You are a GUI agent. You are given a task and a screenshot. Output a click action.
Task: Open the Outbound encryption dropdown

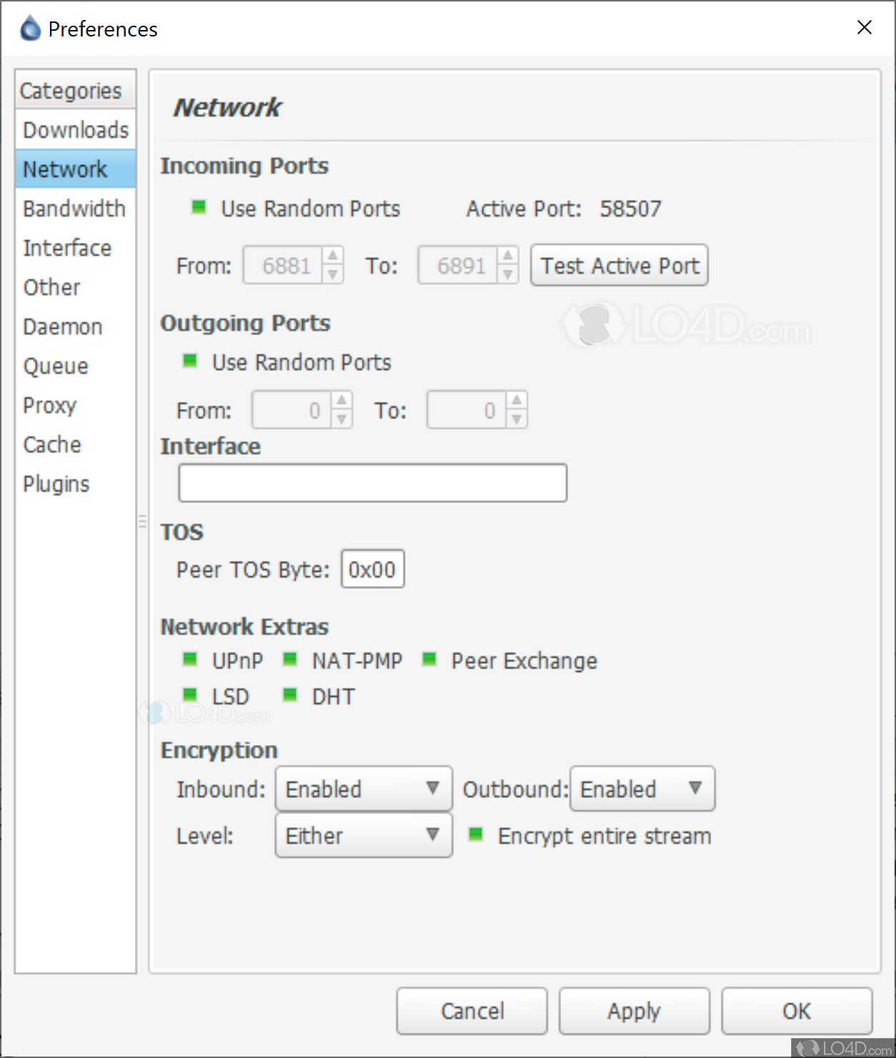point(642,788)
